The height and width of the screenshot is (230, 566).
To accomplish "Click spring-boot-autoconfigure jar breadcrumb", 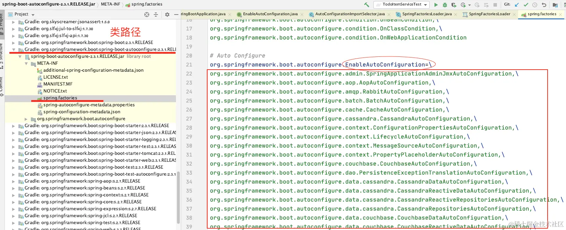I will tap(49, 4).
